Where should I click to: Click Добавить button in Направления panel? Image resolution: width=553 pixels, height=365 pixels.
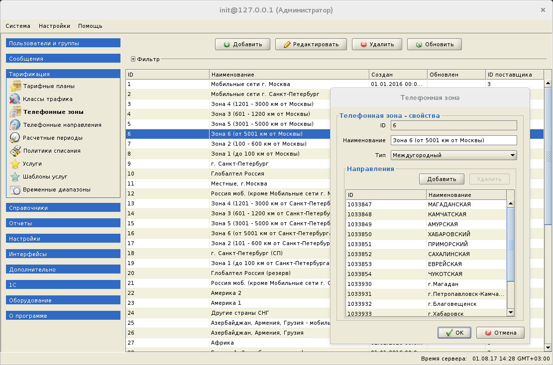[x=442, y=179]
